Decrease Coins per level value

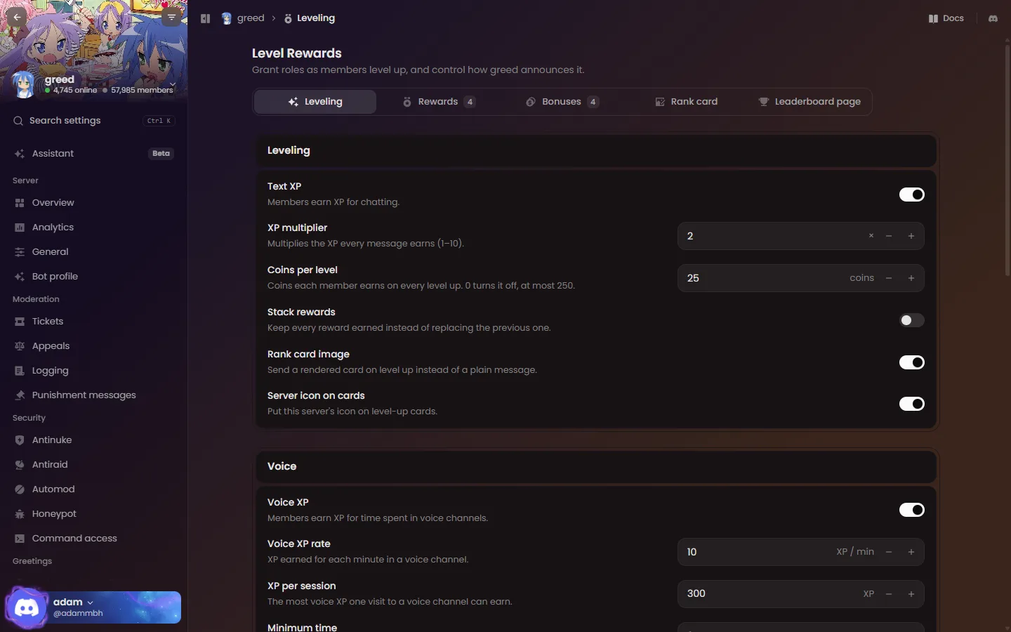tap(889, 278)
